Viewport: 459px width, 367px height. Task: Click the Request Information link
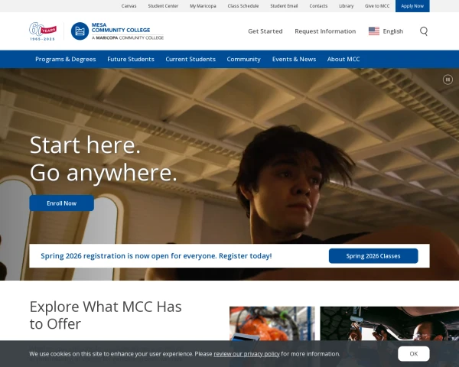325,31
